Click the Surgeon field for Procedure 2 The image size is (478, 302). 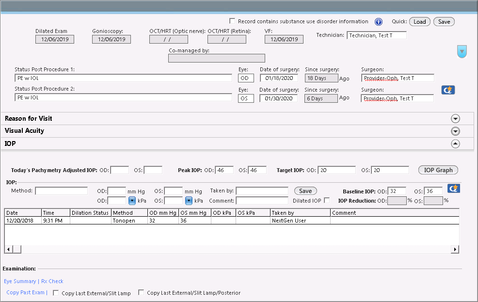click(397, 98)
